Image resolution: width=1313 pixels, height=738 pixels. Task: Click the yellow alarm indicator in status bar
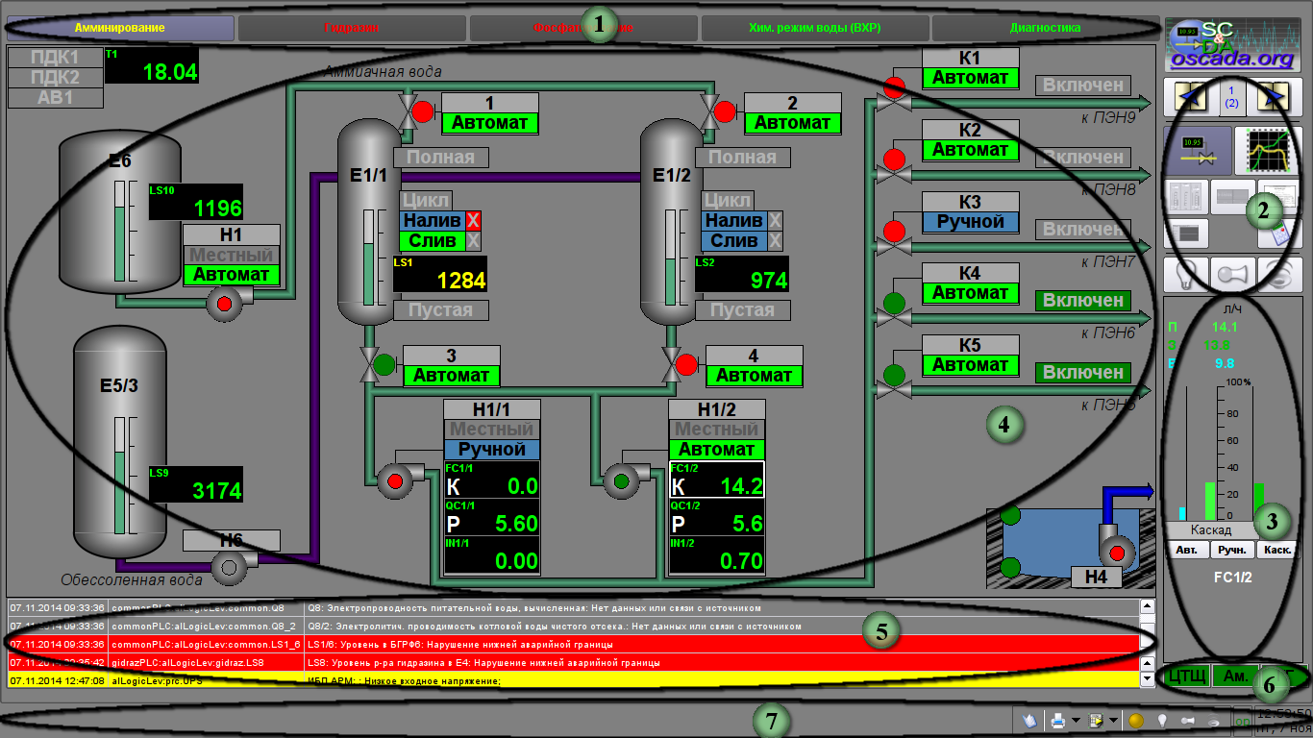(x=1135, y=720)
